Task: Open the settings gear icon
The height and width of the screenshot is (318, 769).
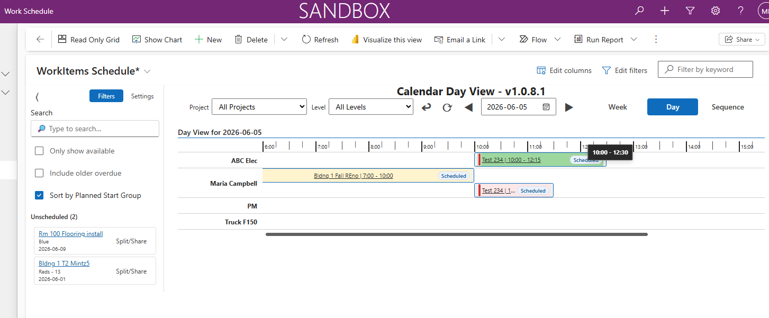Action: pyautogui.click(x=716, y=11)
